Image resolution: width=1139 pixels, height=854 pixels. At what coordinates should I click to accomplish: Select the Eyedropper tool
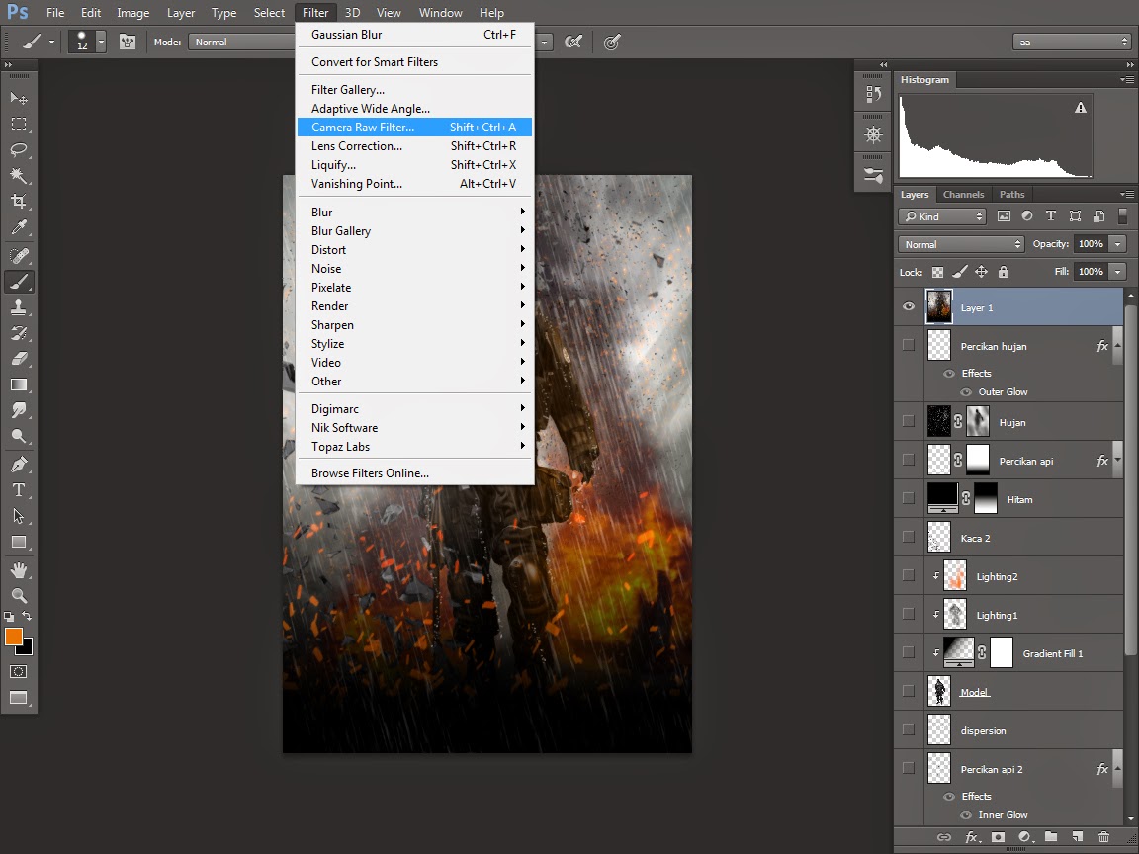click(19, 227)
